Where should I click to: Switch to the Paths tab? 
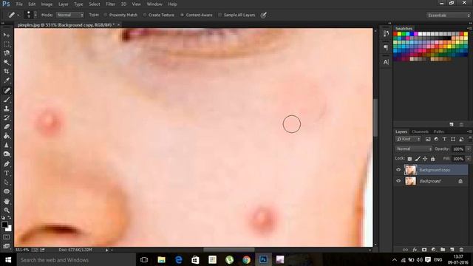pyautogui.click(x=438, y=132)
